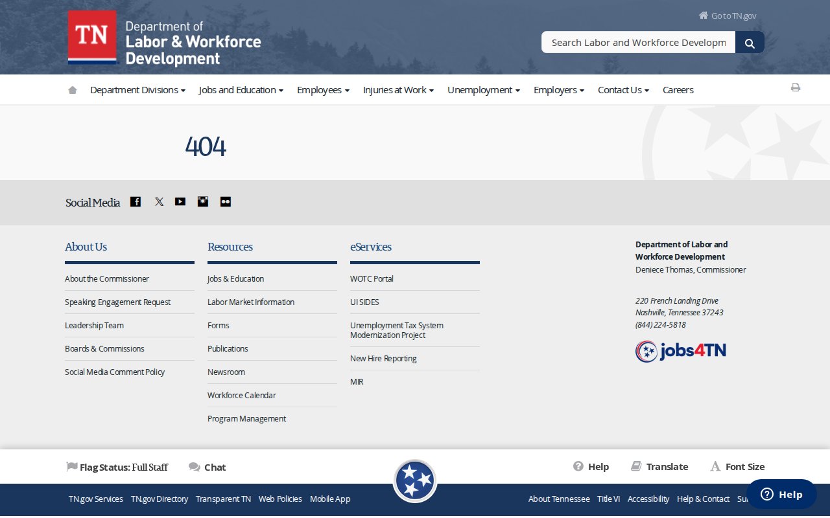
Task: Click the jobs4TN logo
Action: tap(680, 351)
